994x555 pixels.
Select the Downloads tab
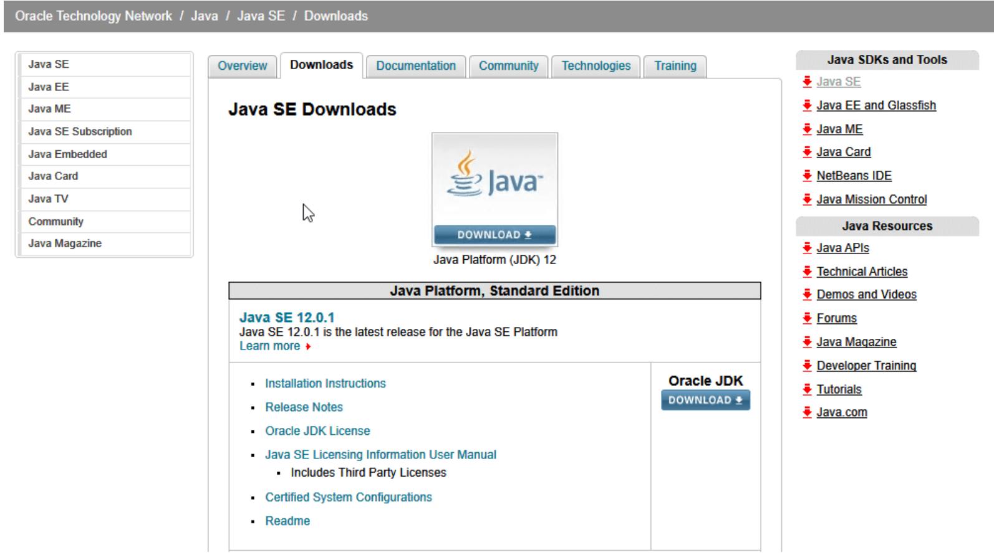click(321, 65)
